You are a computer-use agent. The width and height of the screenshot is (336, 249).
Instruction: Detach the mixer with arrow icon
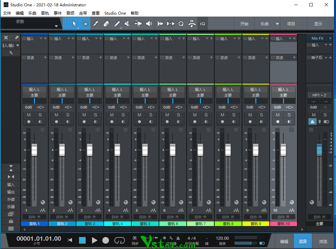(x=17, y=38)
